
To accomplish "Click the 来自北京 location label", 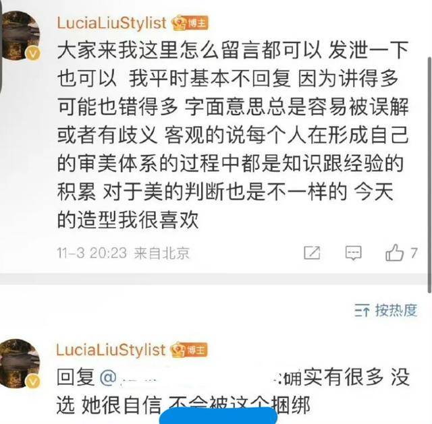I will [162, 253].
